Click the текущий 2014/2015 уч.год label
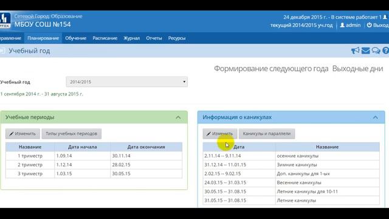The width and height of the screenshot is (389, 219). pos(301,25)
